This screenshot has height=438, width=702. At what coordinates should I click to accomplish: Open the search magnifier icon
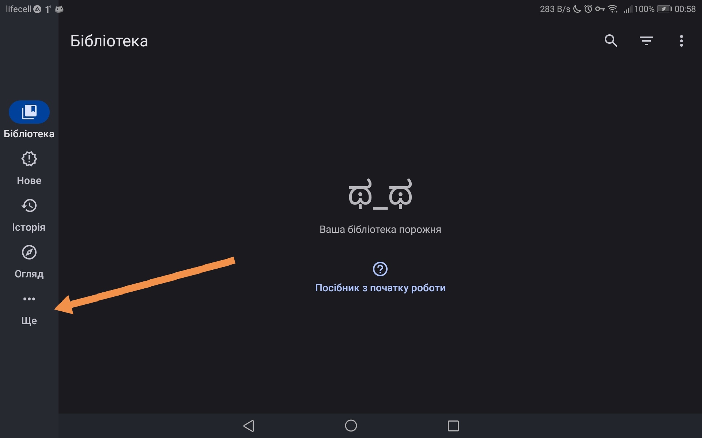click(x=611, y=41)
